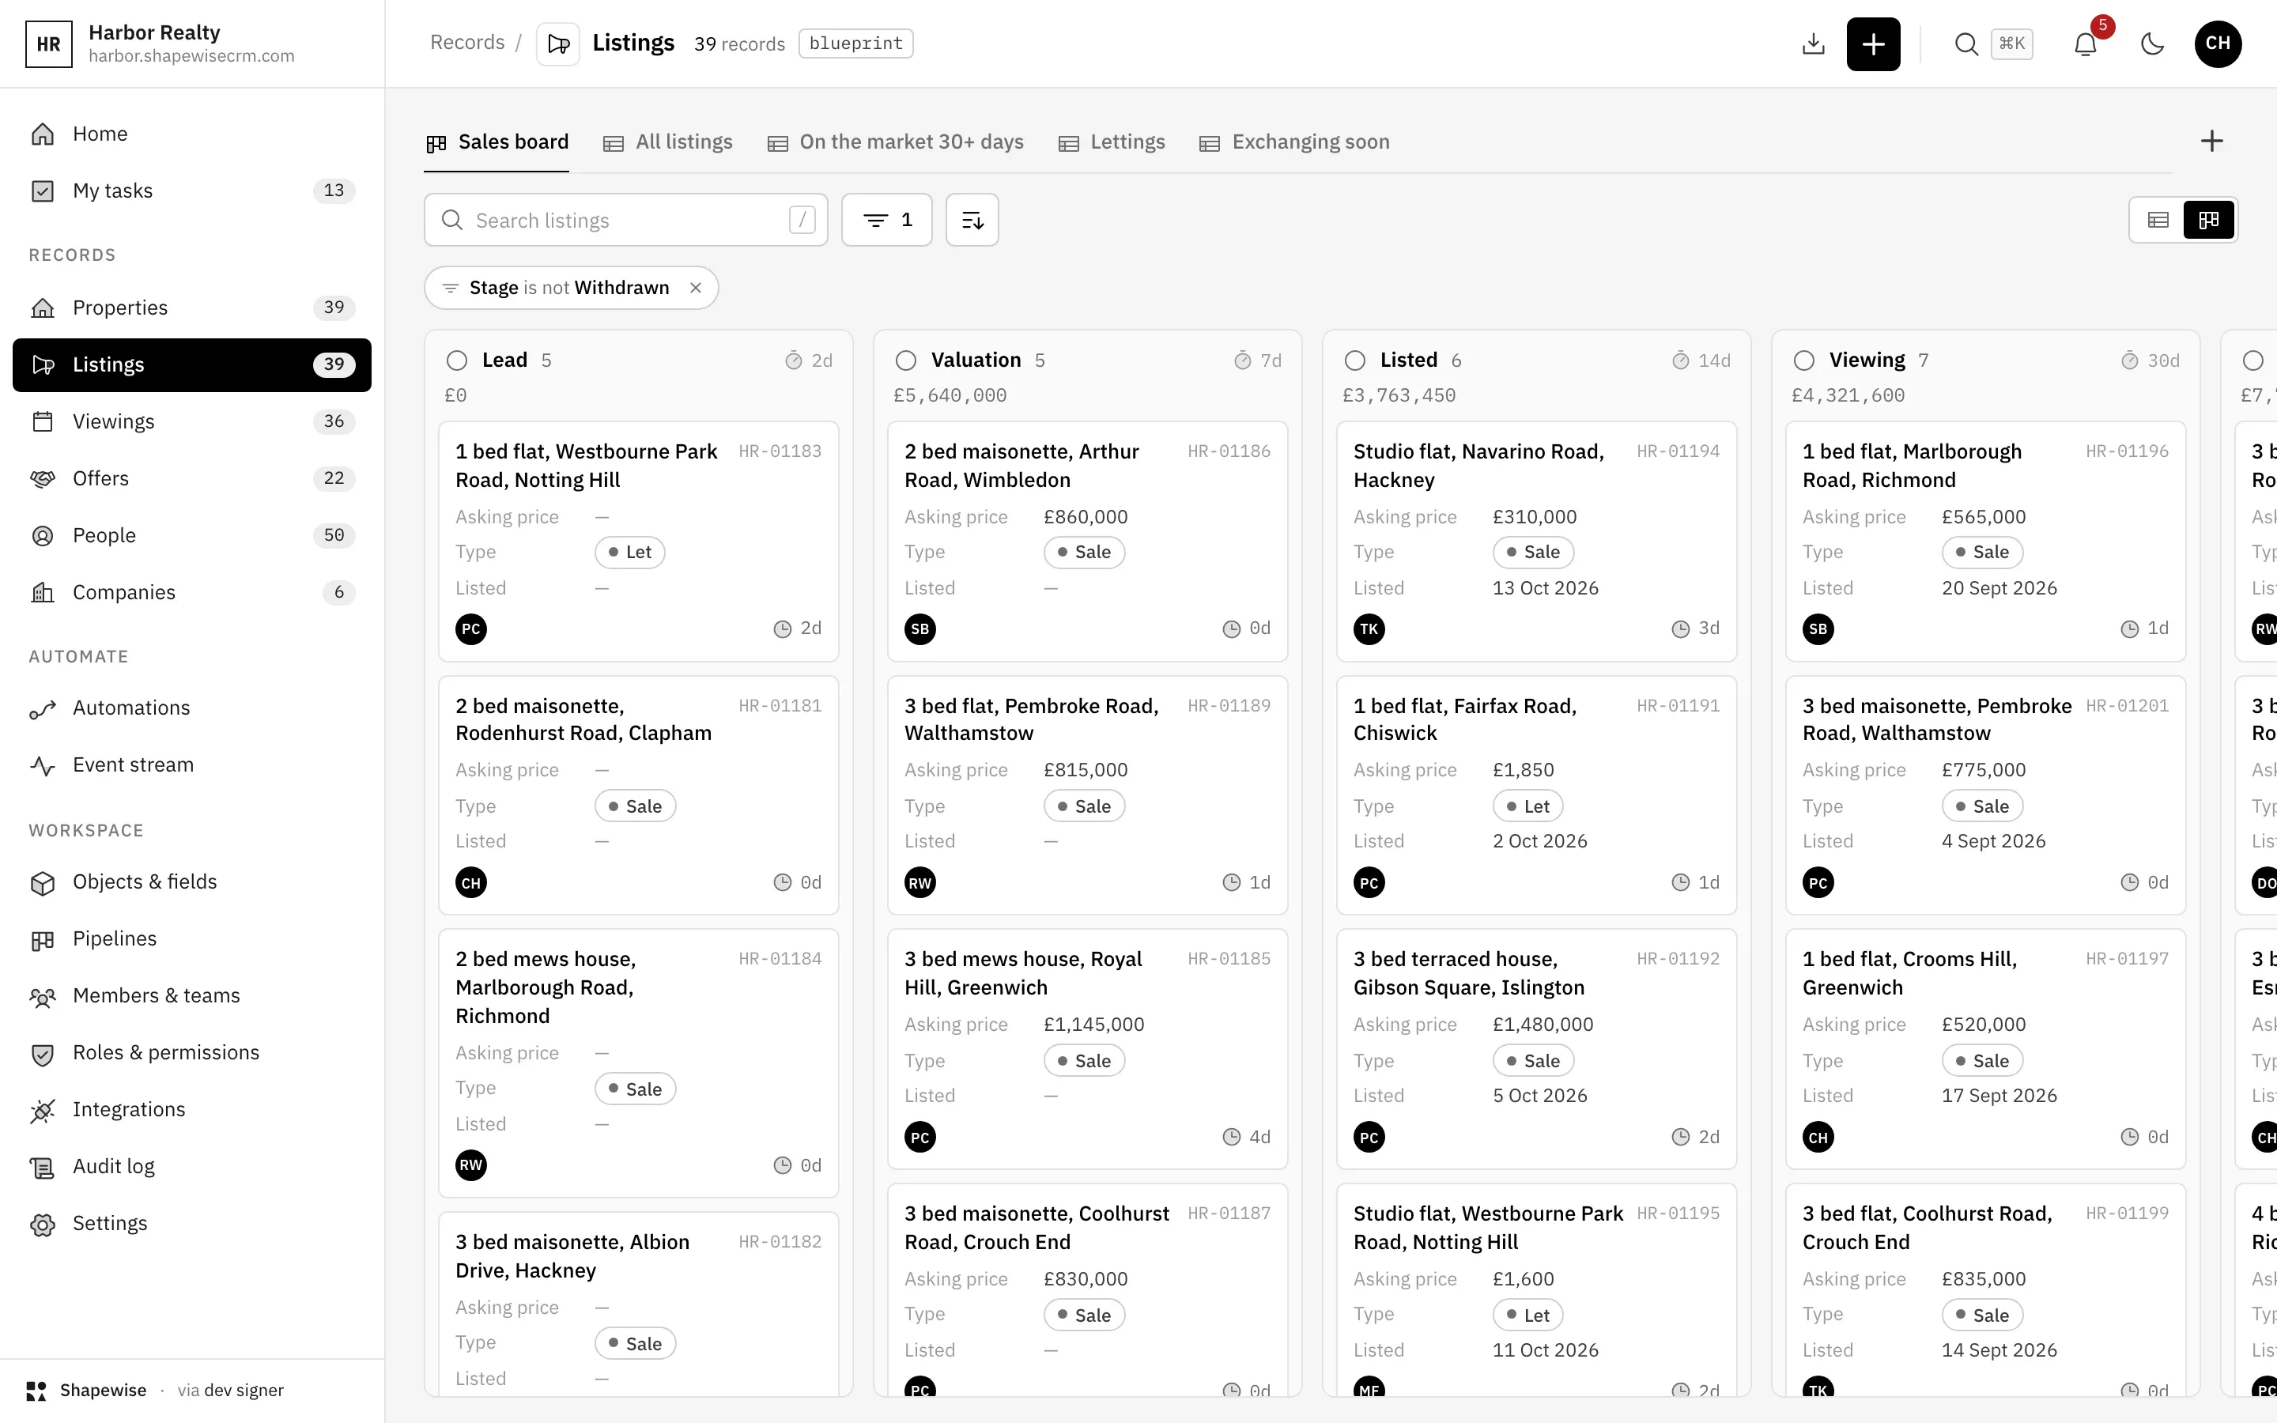The height and width of the screenshot is (1423, 2277).
Task: Remove the Stage is not Withdrawn filter
Action: point(695,288)
